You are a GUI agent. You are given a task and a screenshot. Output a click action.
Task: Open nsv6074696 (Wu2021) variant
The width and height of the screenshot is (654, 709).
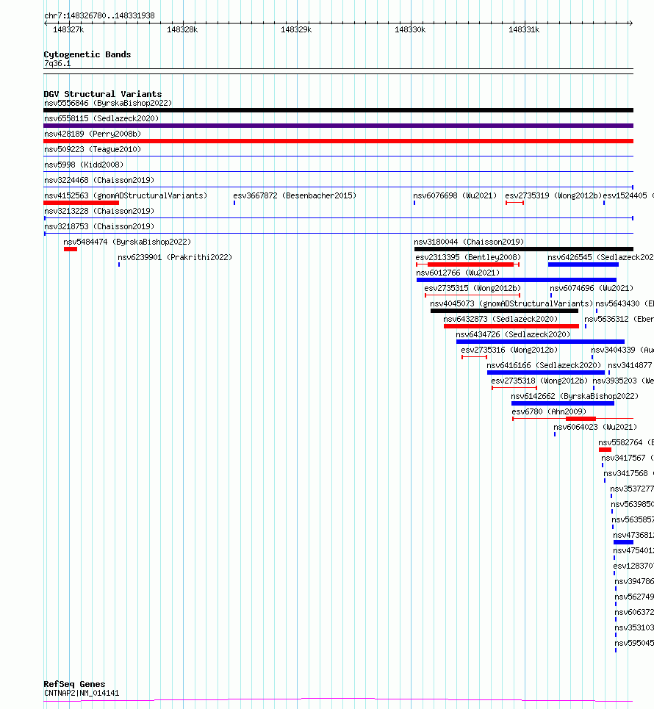pos(591,287)
